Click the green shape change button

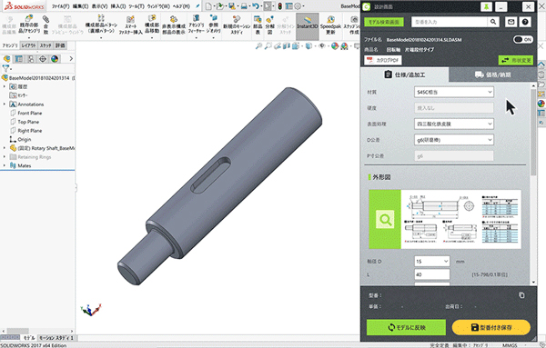pos(516,60)
